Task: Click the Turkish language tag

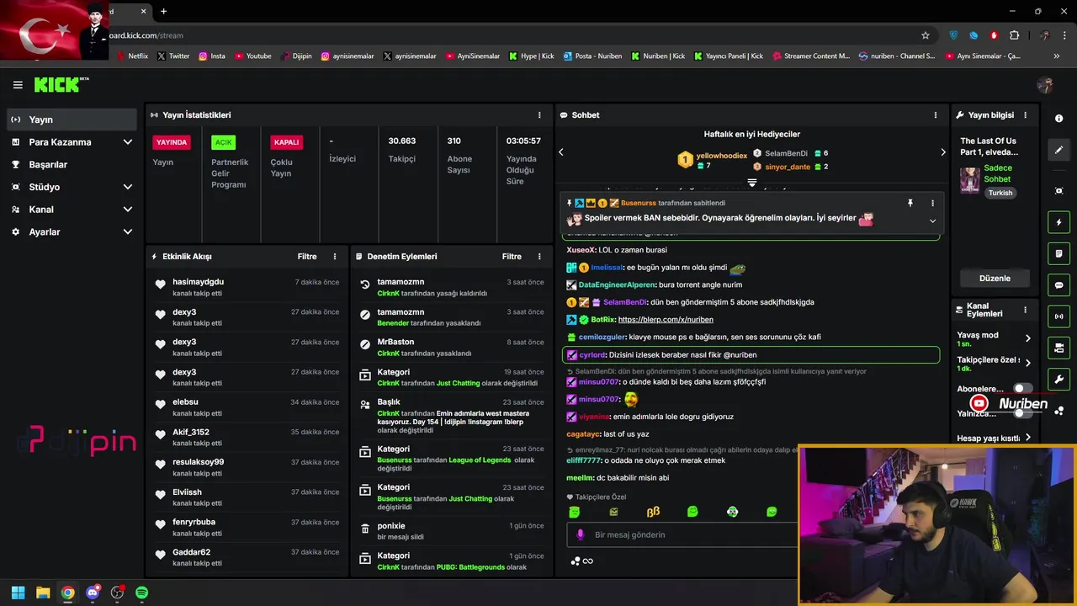Action: (x=1000, y=193)
